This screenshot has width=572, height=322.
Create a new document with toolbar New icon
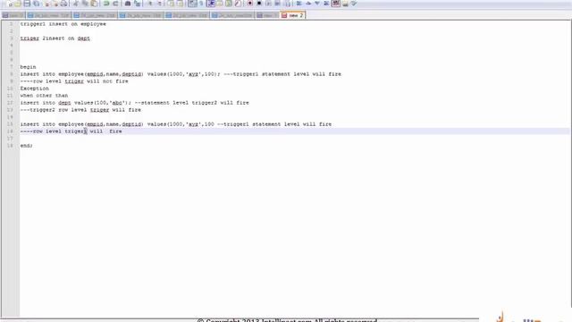pos(11,4)
